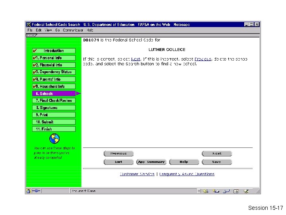Select the highlighted 6. Schools step
Screen dimensions: 286x215
(54, 94)
